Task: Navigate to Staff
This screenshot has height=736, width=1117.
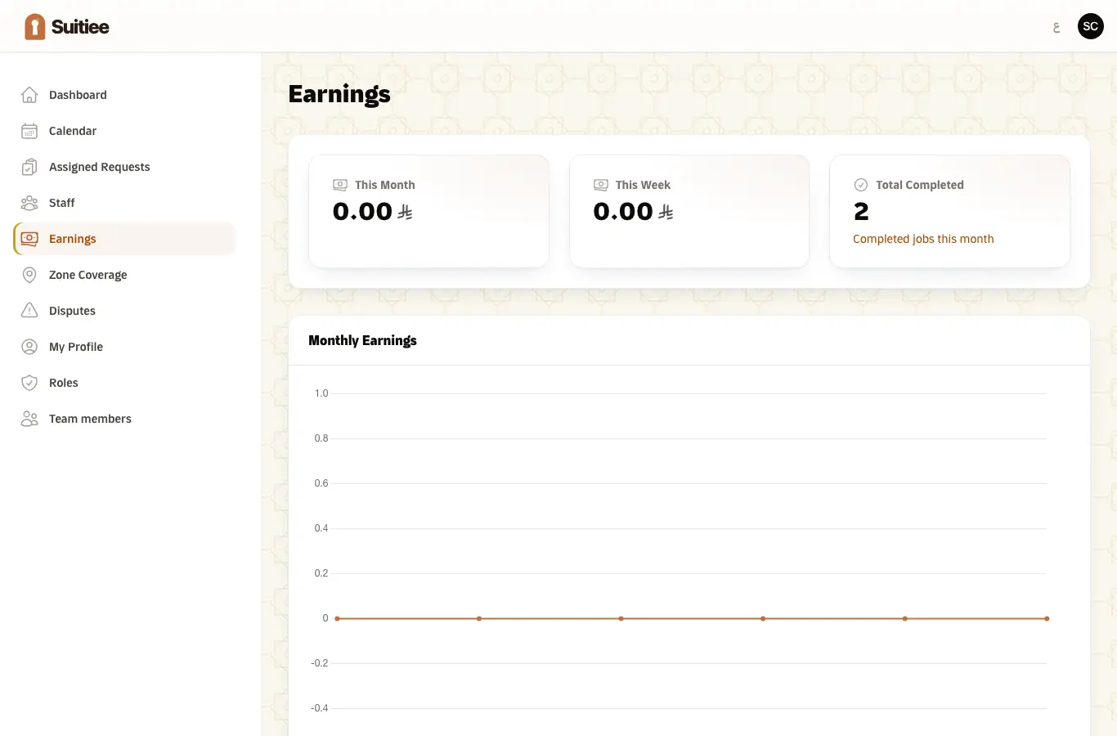Action: pyautogui.click(x=124, y=203)
